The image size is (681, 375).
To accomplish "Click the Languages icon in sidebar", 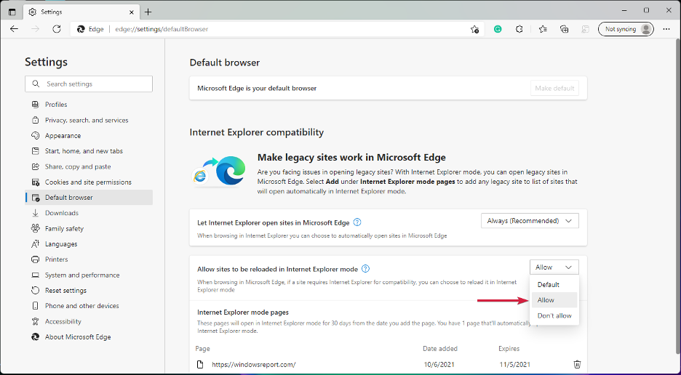I will [35, 244].
